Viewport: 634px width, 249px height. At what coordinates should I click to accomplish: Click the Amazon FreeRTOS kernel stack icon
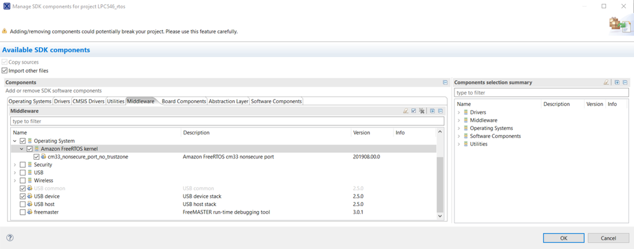coord(37,149)
